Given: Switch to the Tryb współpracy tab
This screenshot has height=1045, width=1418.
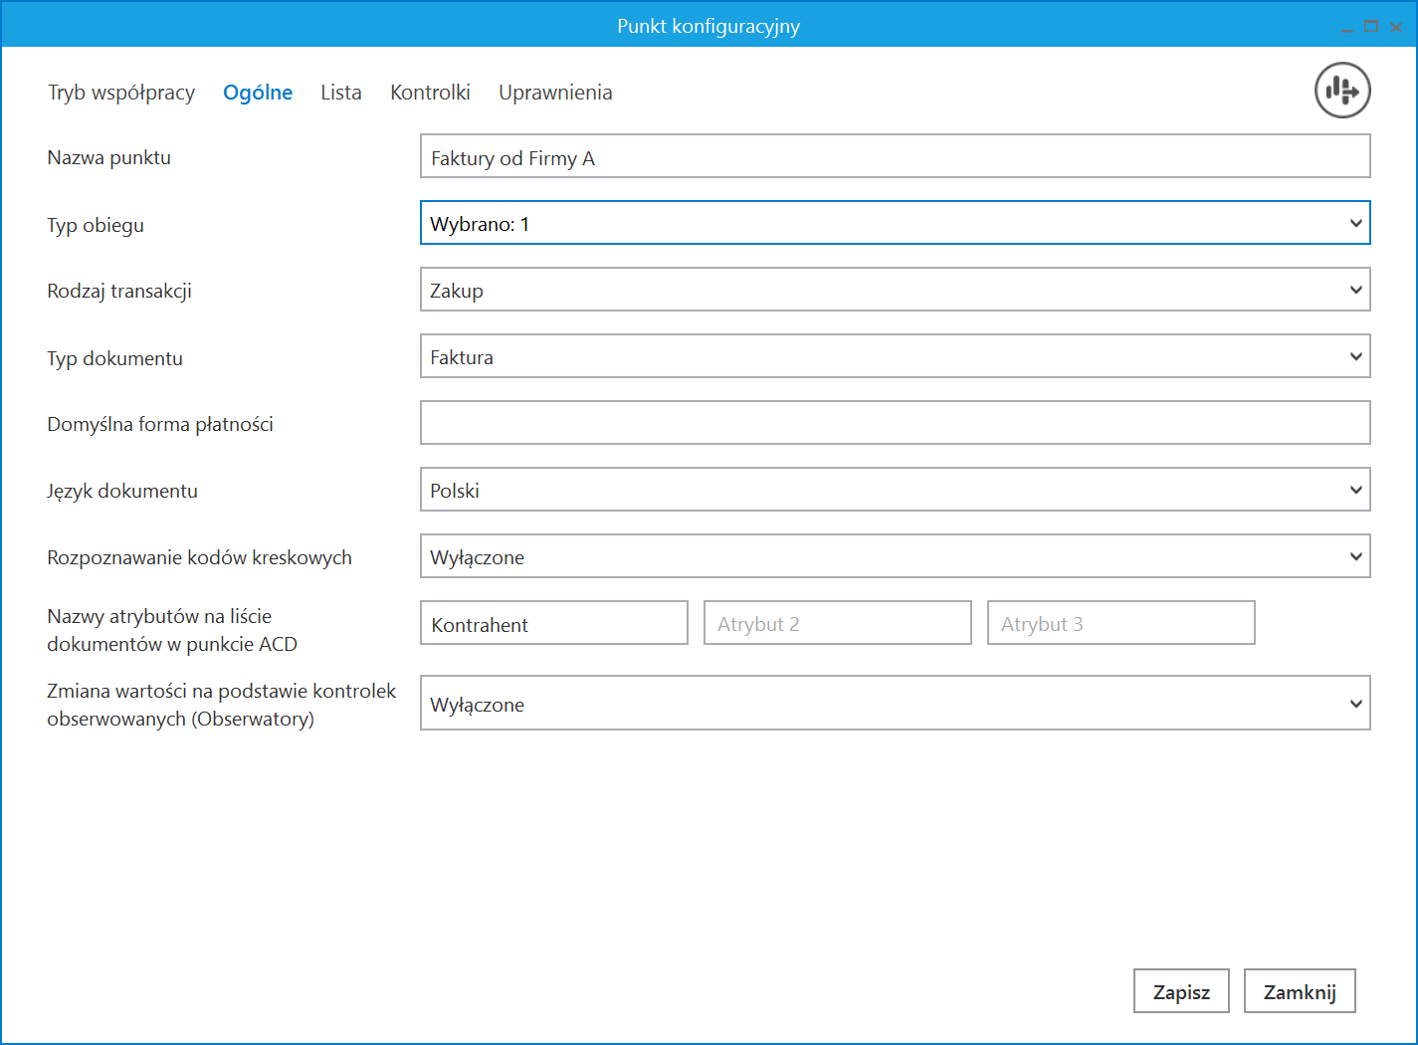Looking at the screenshot, I should (121, 93).
